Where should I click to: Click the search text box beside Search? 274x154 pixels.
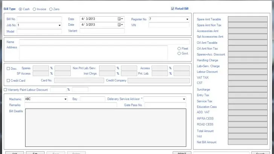point(221,153)
